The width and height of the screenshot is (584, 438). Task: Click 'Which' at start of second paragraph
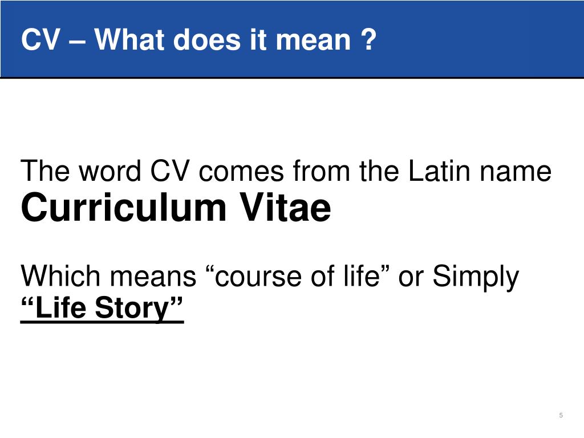(60, 276)
